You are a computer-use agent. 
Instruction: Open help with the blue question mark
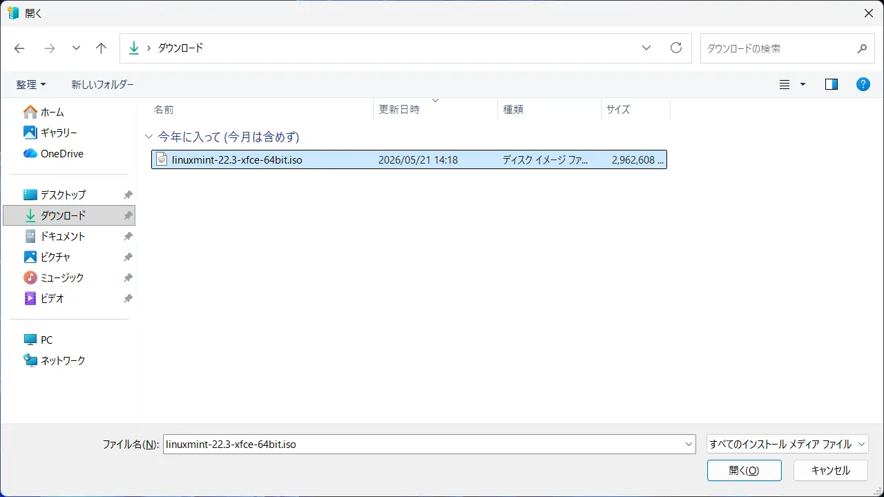pyautogui.click(x=863, y=84)
